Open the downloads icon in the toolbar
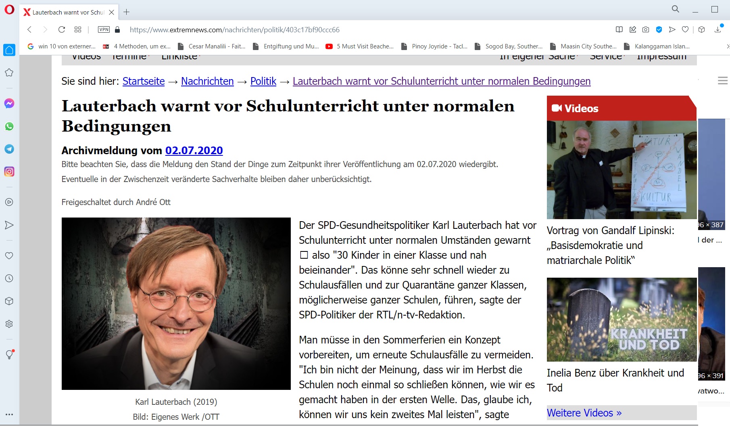 coord(718,29)
